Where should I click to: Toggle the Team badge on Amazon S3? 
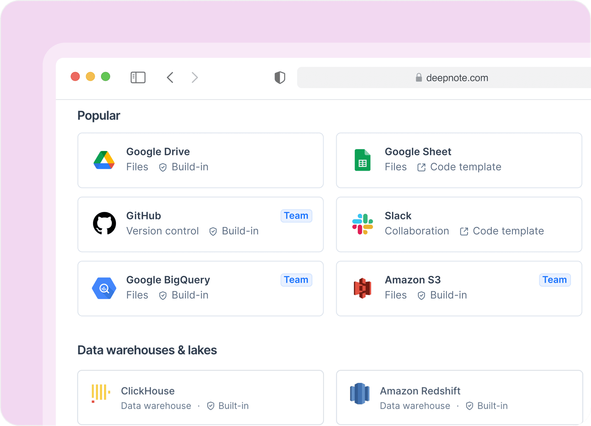click(554, 280)
